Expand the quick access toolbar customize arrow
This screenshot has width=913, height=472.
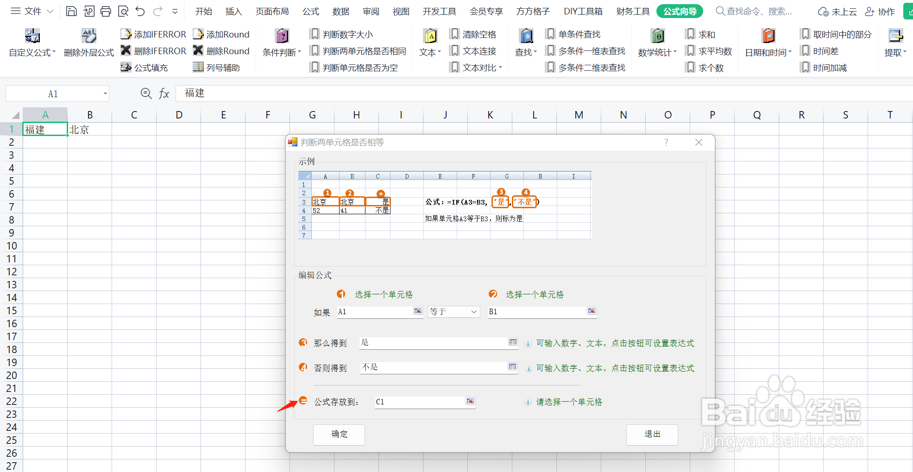click(x=175, y=11)
